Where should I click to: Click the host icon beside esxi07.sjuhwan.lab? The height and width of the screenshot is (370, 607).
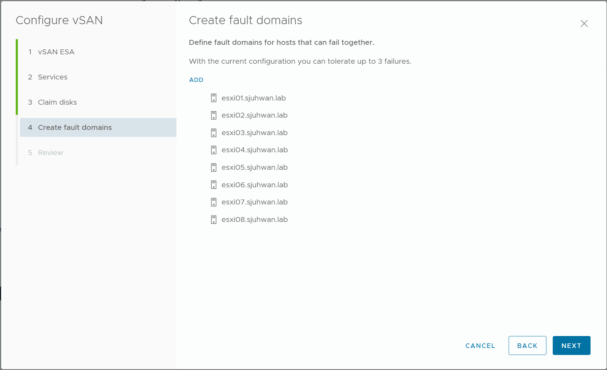[x=214, y=202]
